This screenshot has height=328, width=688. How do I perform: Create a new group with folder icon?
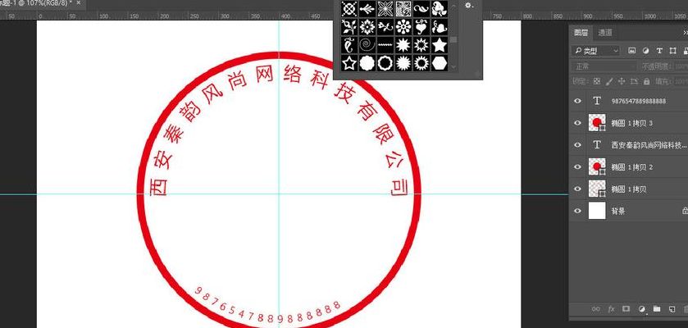(656, 308)
